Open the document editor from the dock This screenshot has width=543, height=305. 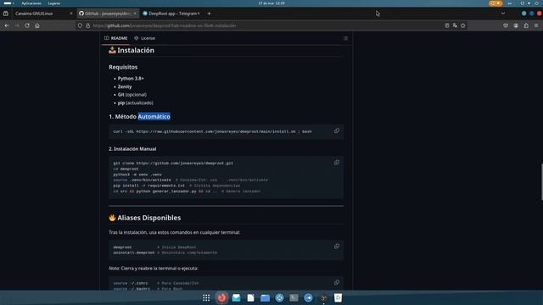coord(251,297)
